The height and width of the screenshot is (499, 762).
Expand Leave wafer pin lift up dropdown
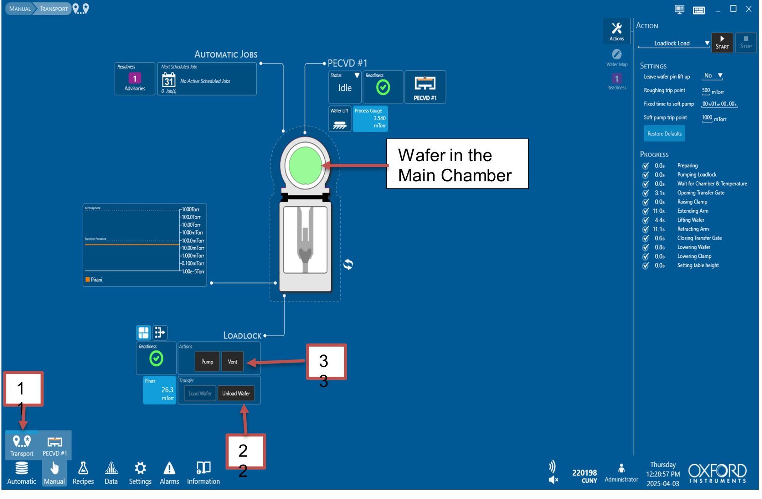tap(712, 76)
